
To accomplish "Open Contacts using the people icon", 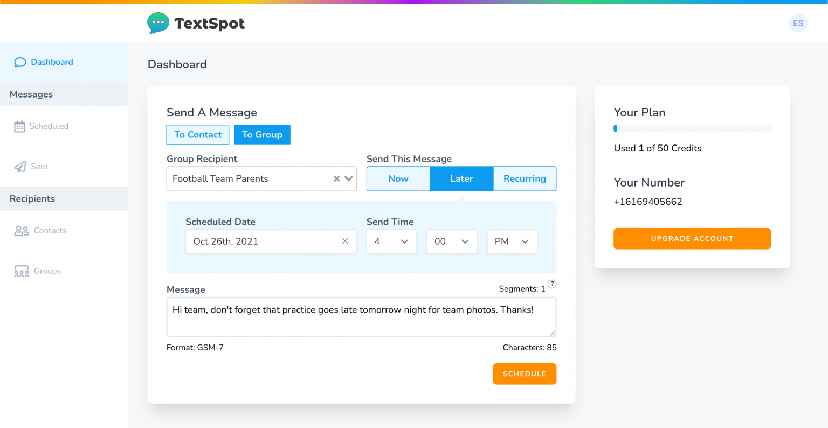I will (x=21, y=230).
